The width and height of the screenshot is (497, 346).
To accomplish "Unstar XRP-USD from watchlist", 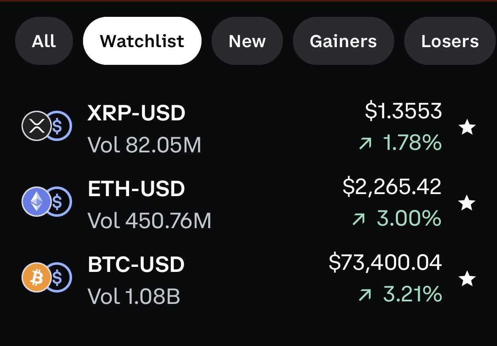I will click(x=467, y=127).
